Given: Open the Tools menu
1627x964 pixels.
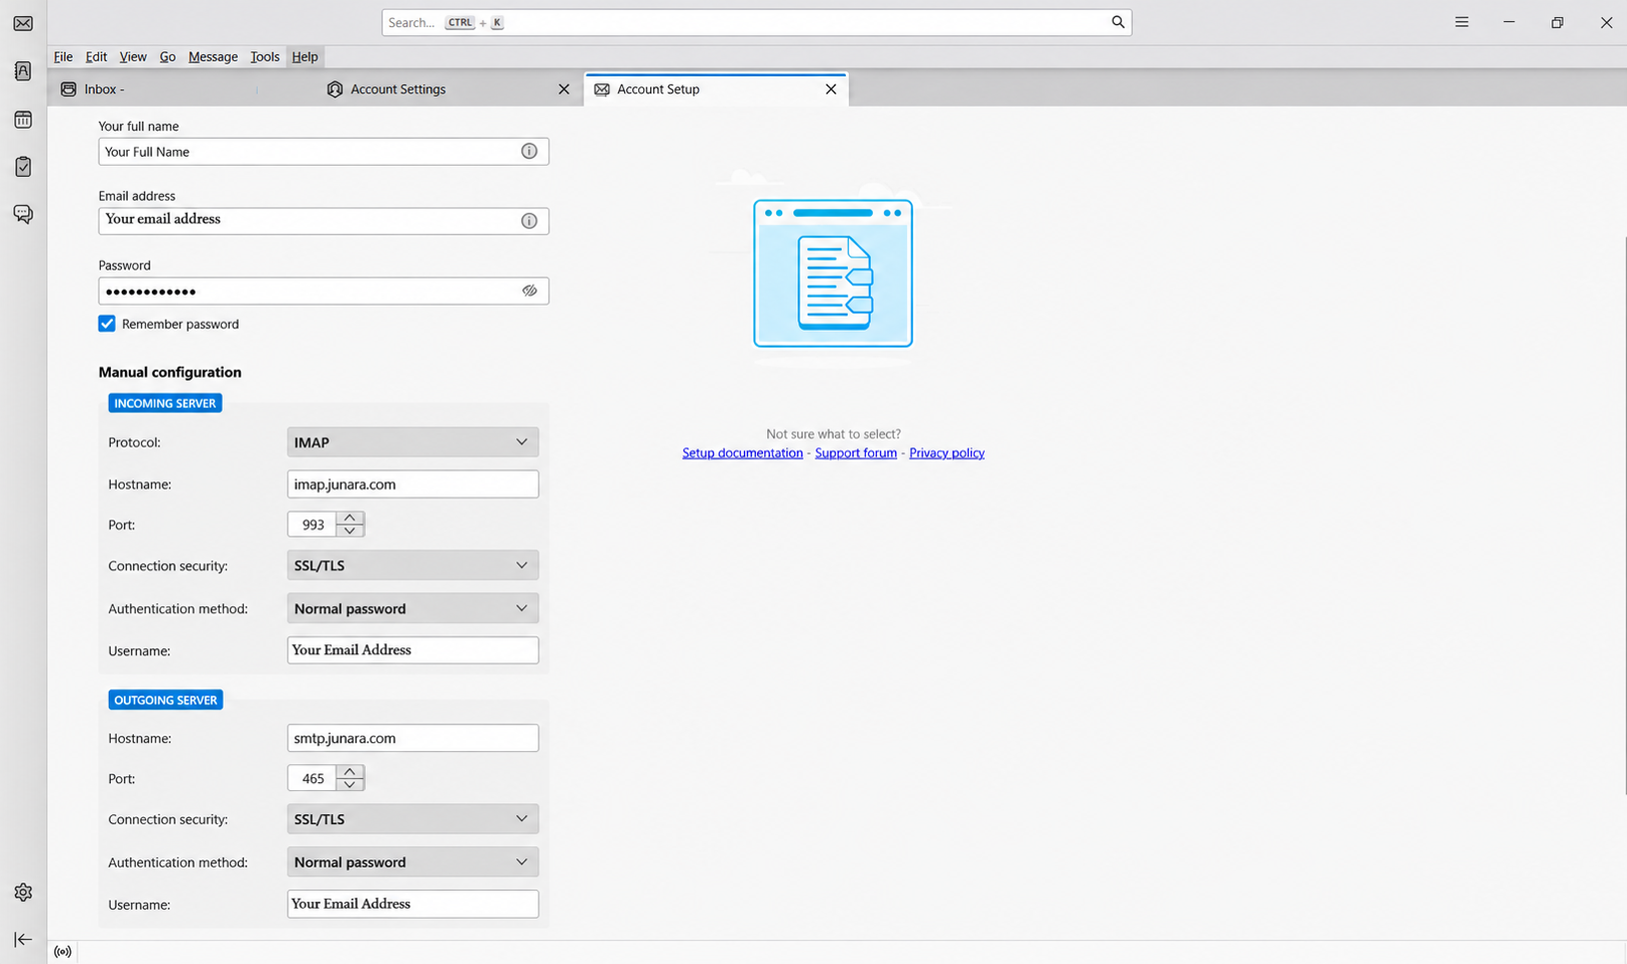Looking at the screenshot, I should tap(265, 57).
